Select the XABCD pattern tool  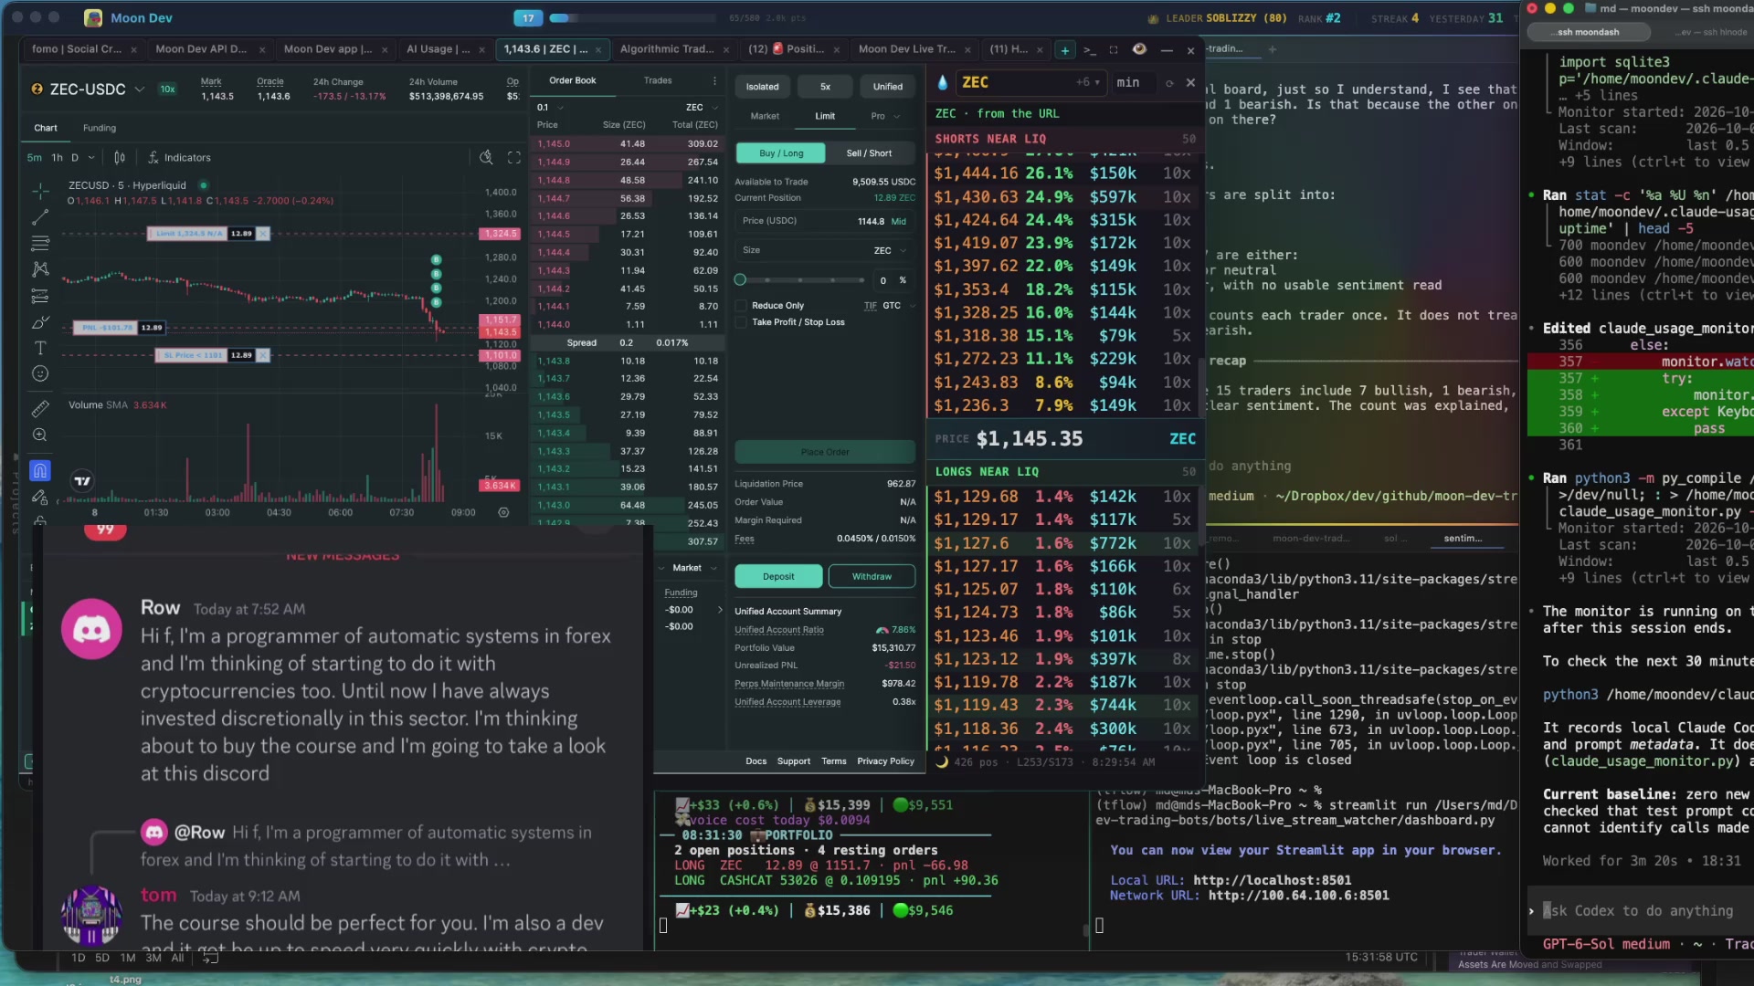[40, 269]
